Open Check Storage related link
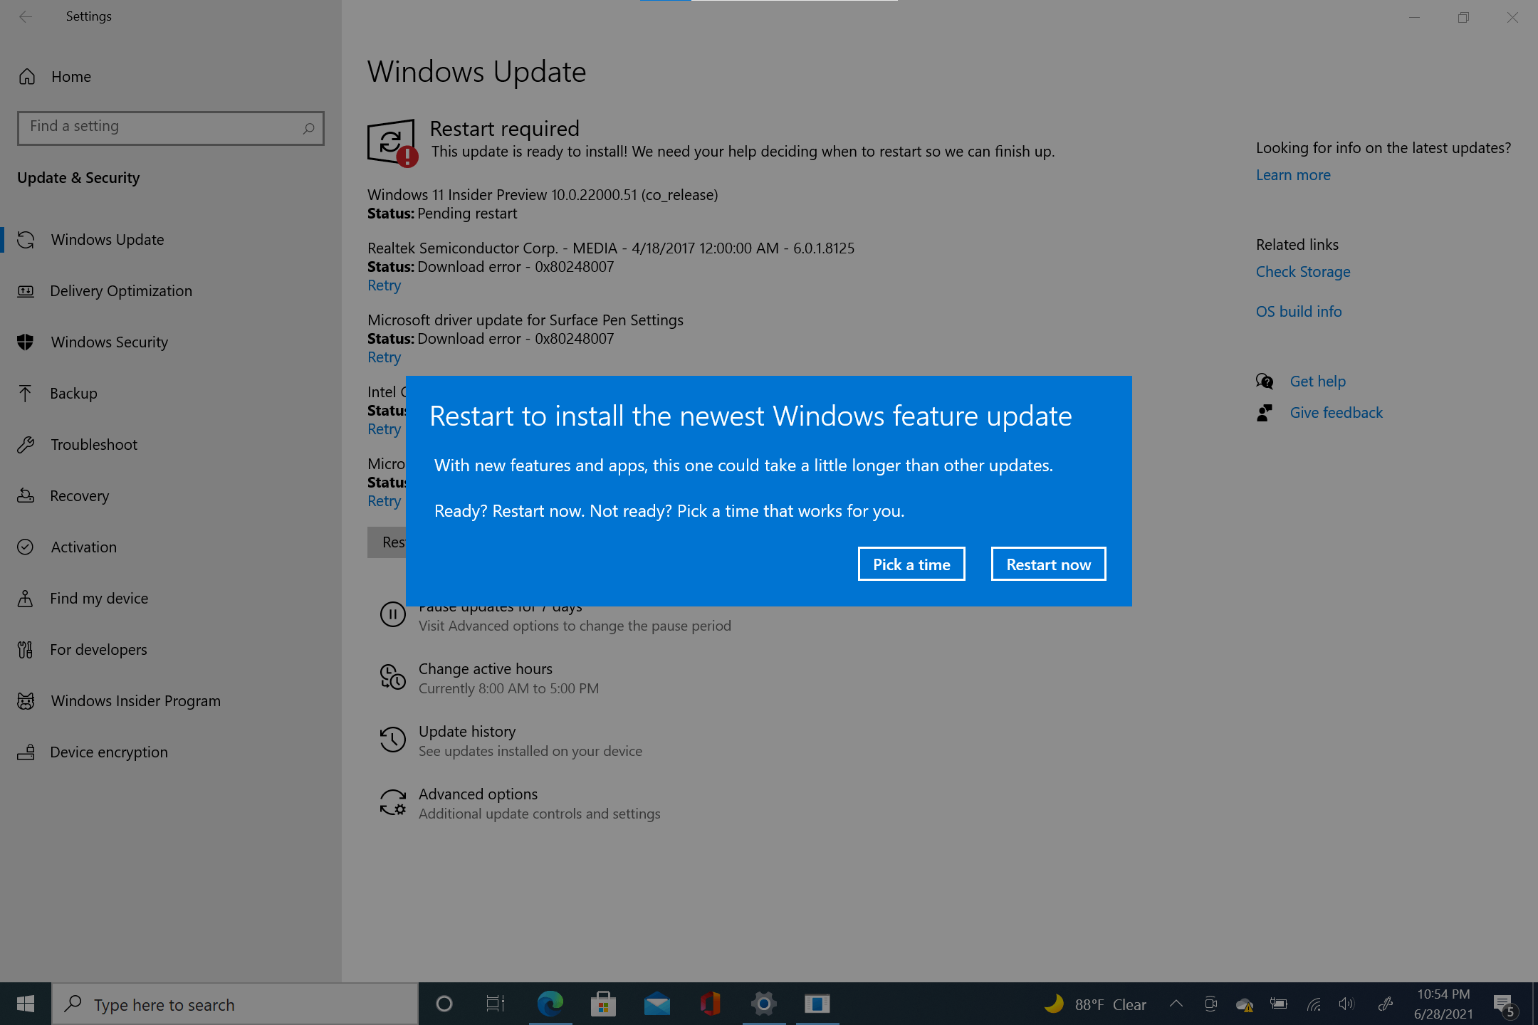 (x=1304, y=271)
